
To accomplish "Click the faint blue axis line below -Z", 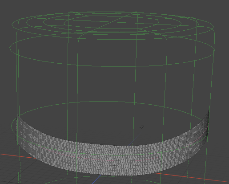I will pos(134,139).
